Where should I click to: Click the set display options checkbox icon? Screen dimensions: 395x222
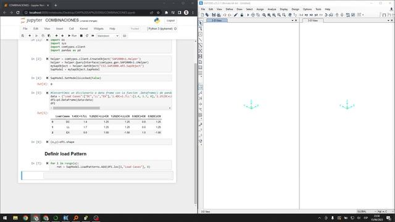pyautogui.click(x=353, y=15)
